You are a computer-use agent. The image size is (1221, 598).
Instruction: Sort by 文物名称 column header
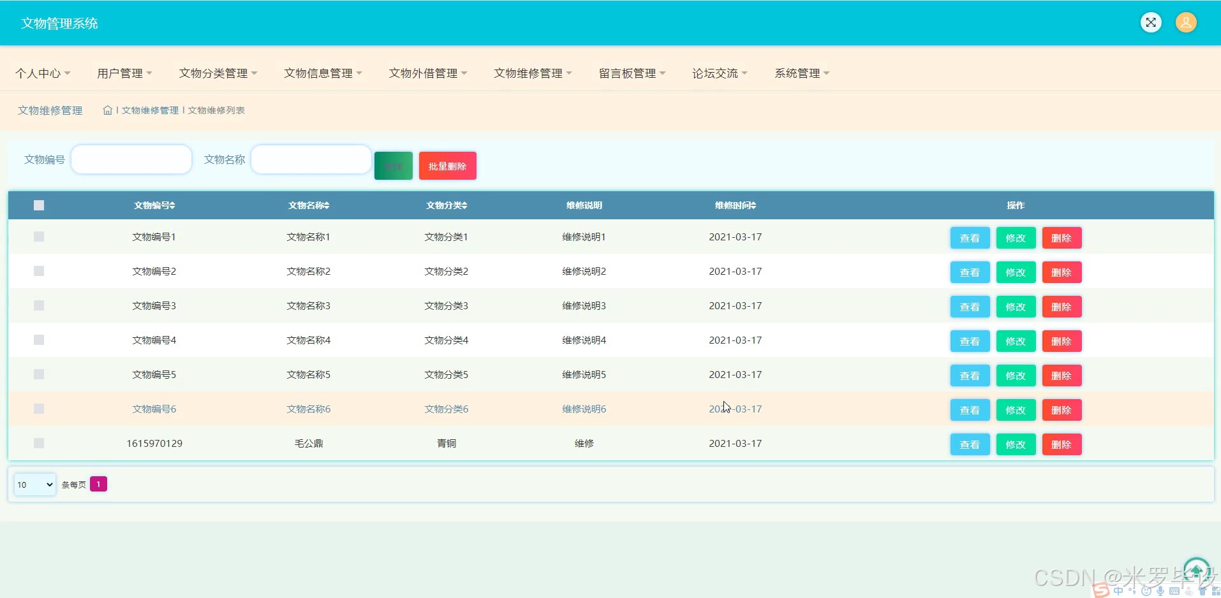click(x=309, y=205)
